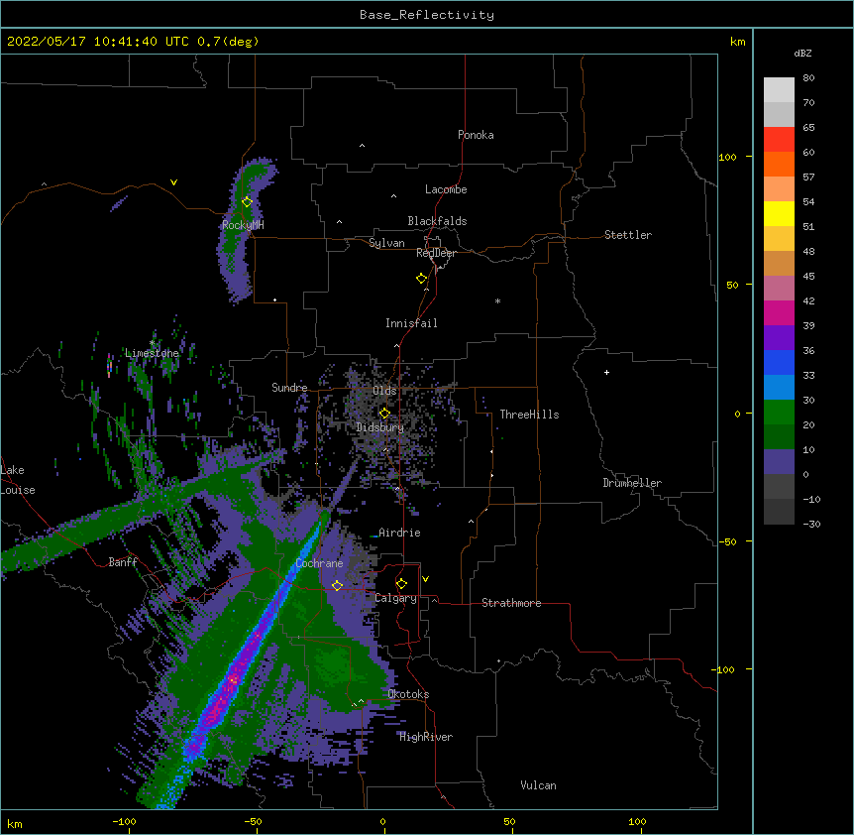The height and width of the screenshot is (835, 854).
Task: Click the Vulcan city label
Action: click(x=538, y=785)
